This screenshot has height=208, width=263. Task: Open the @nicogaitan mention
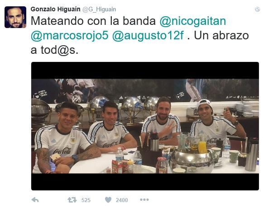[193, 21]
